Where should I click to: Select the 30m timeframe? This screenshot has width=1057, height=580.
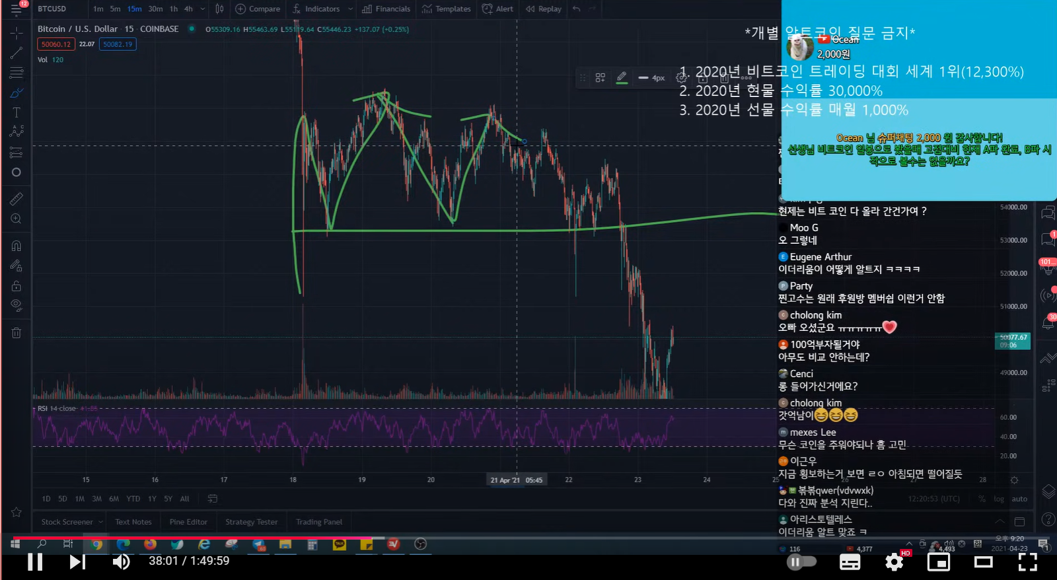[x=155, y=9]
